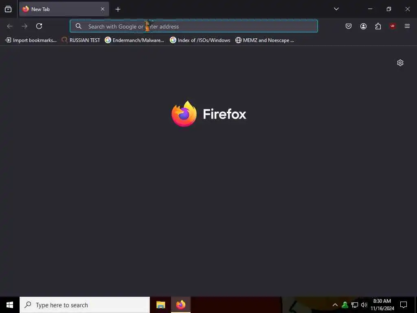Open the Windows Start menu

[x=10, y=305]
